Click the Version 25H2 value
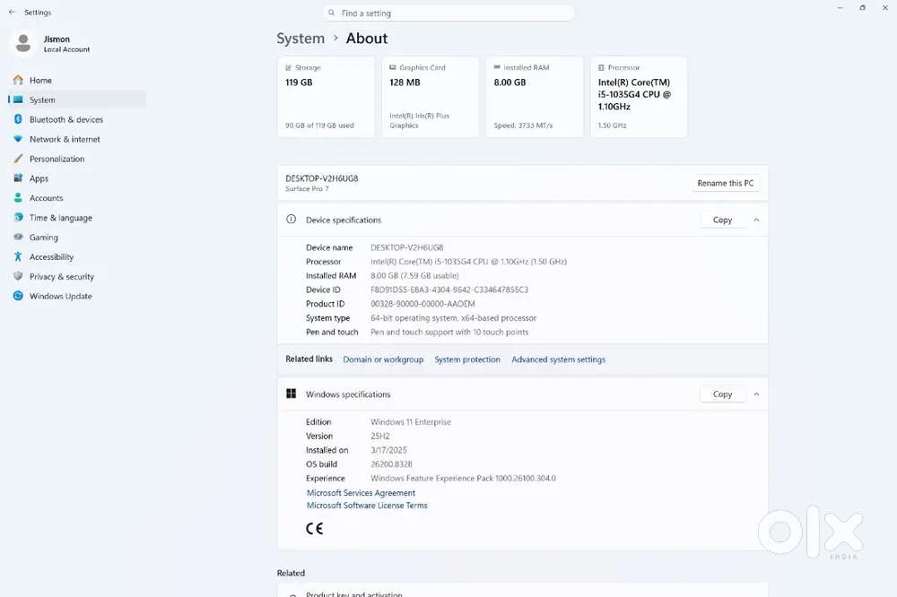The width and height of the screenshot is (897, 597). tap(379, 437)
